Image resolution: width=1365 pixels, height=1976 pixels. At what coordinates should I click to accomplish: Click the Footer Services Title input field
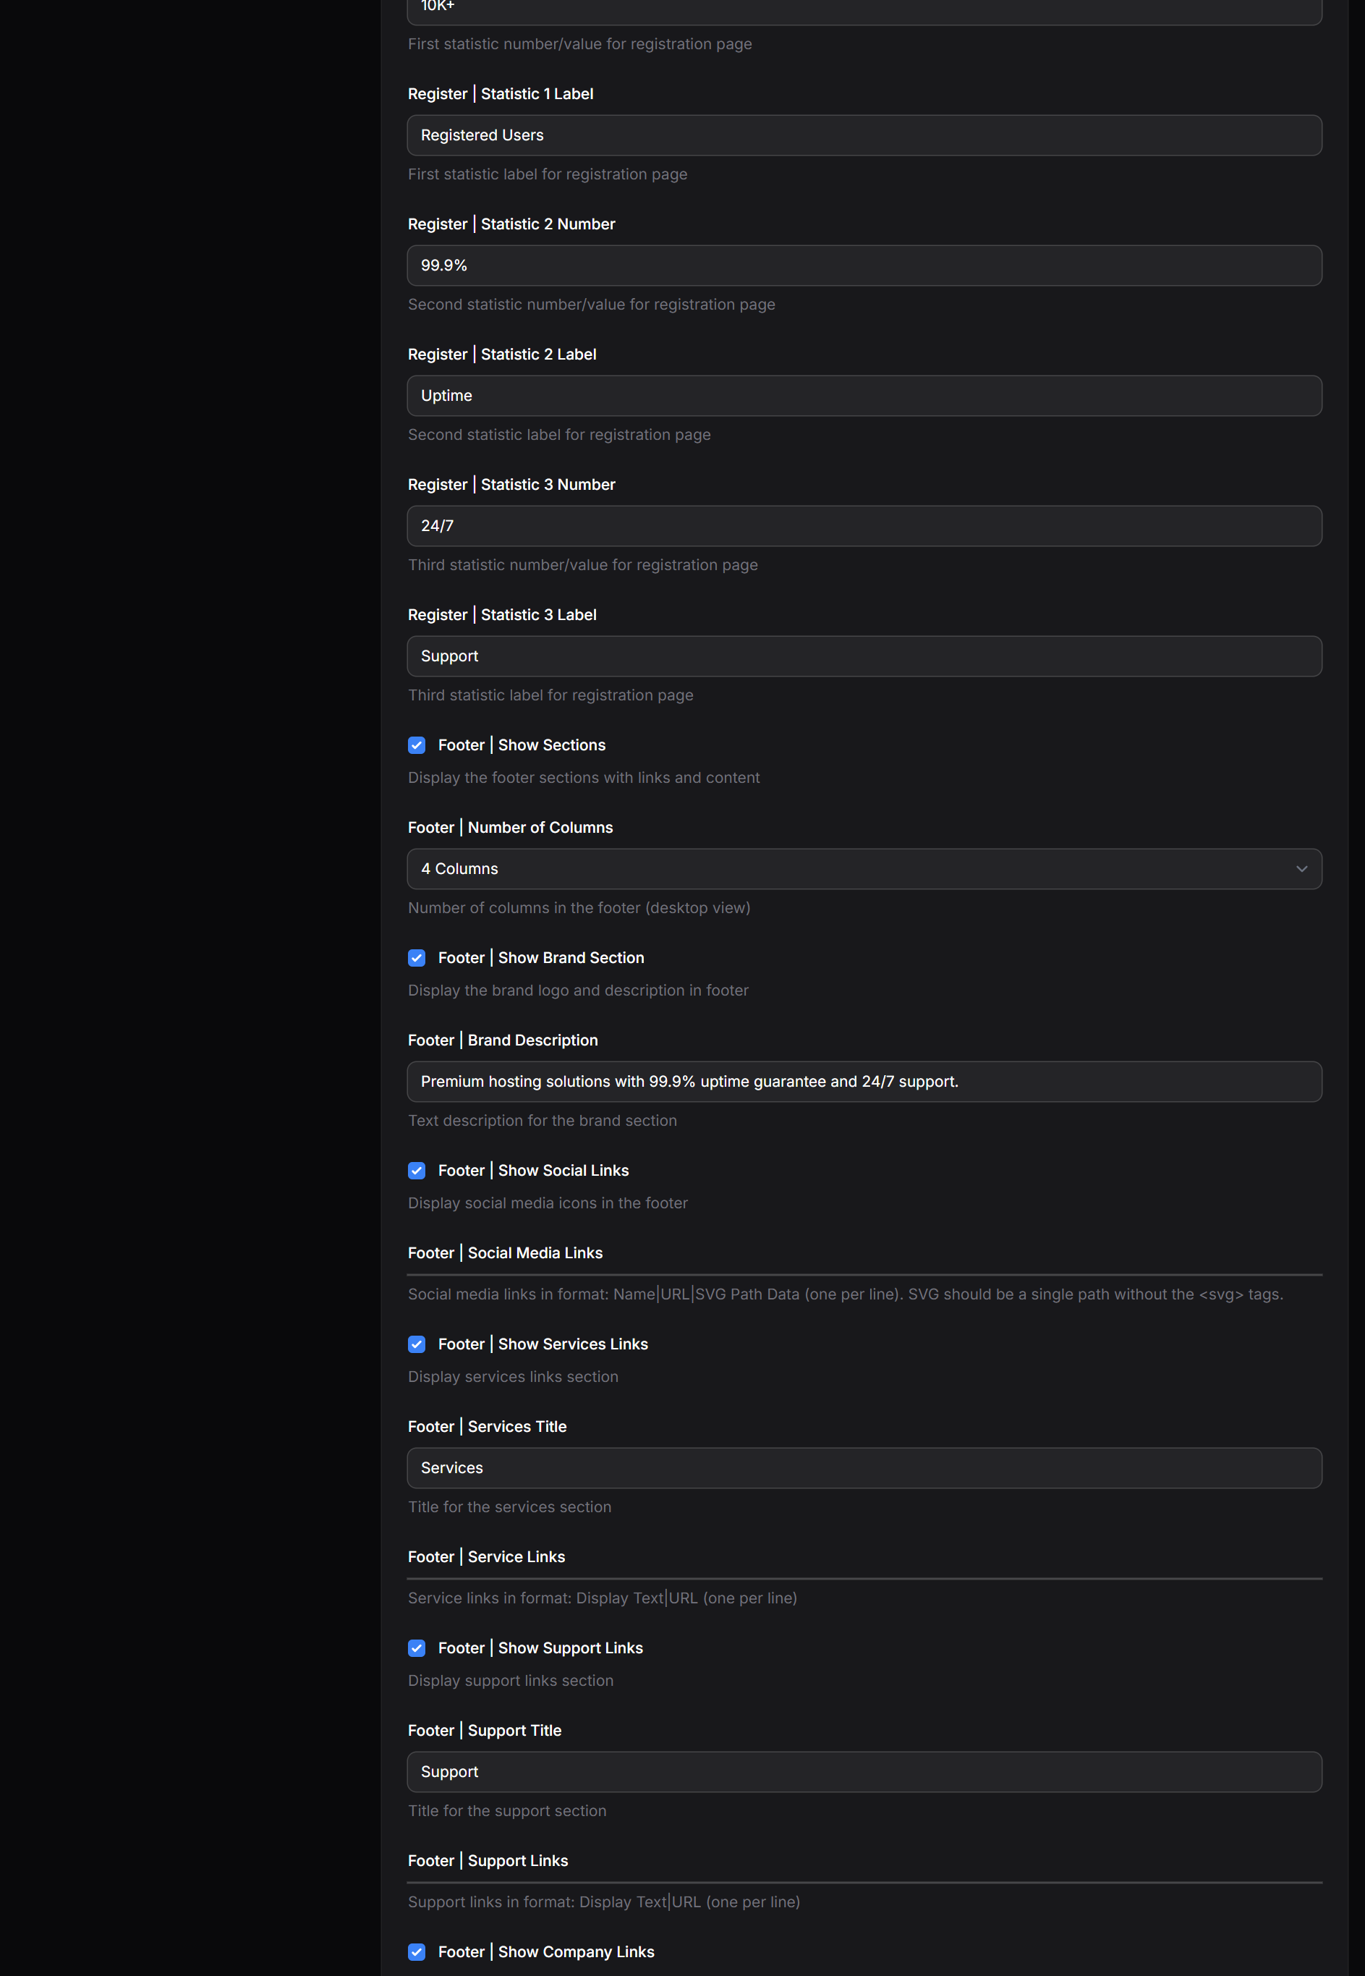864,1468
